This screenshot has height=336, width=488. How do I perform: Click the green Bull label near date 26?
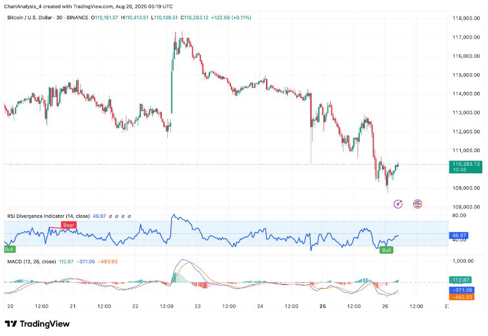tap(386, 250)
